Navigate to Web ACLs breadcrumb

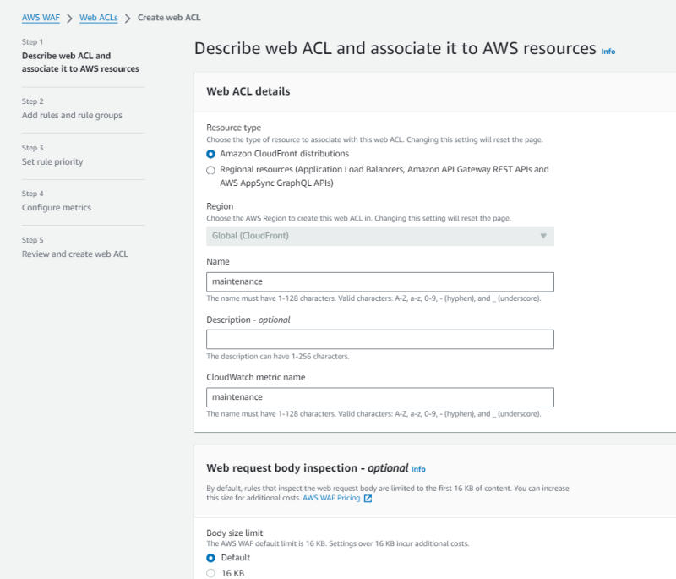(99, 17)
